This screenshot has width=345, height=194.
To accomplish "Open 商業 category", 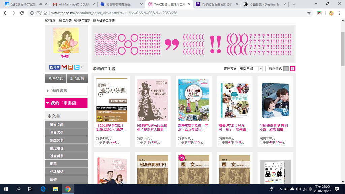I will 66,164.
